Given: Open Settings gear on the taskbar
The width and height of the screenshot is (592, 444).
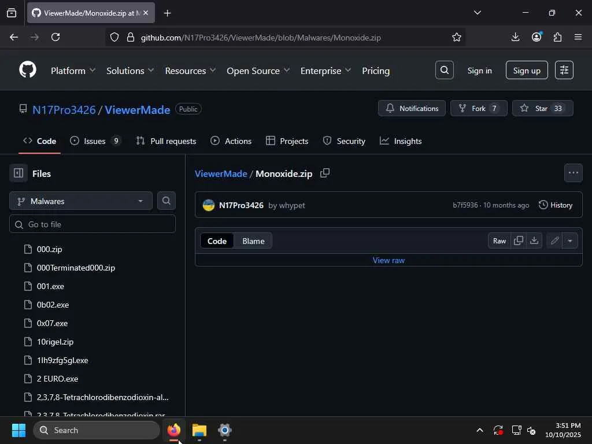Looking at the screenshot, I should (225, 430).
